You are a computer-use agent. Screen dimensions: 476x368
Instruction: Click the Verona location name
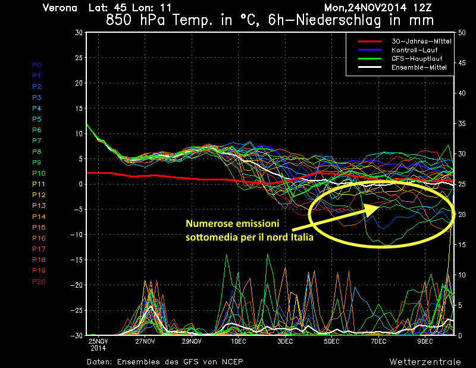click(60, 8)
